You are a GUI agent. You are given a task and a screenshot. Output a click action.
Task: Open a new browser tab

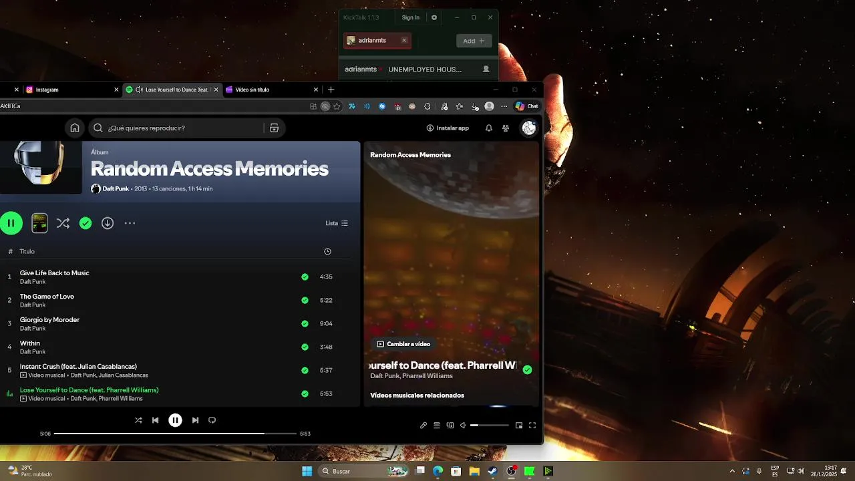tap(331, 90)
